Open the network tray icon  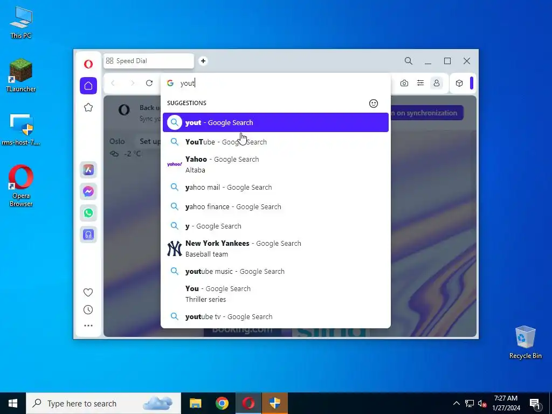pyautogui.click(x=470, y=403)
